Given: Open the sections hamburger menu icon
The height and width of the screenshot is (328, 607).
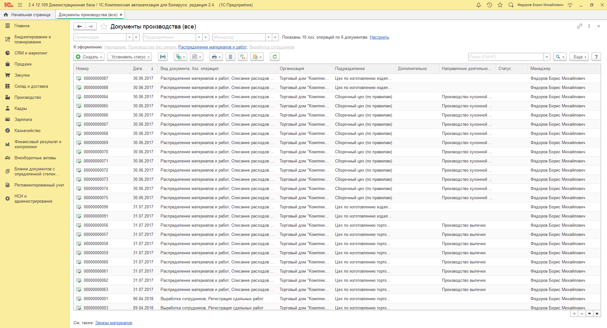Looking at the screenshot, I should point(20,5).
